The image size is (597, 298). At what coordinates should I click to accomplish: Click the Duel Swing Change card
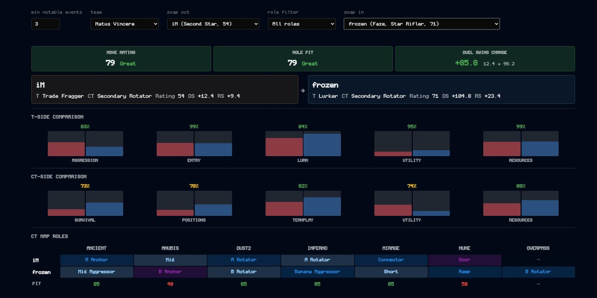485,59
